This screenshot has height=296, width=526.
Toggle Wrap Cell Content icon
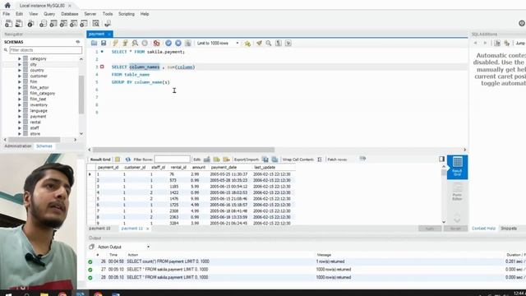click(x=320, y=159)
